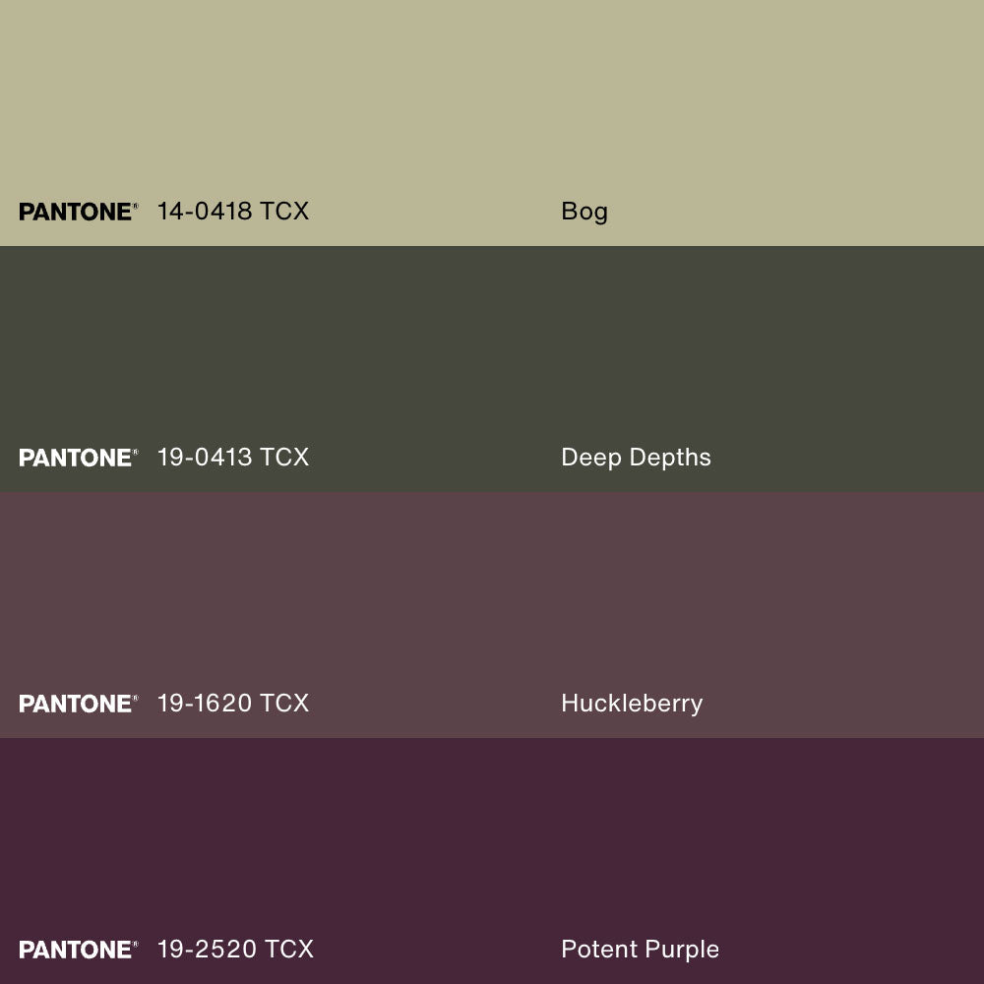Screen dimensions: 984x984
Task: Click the PANTONE logo beside 19-2520 TCX
Action: pyautogui.click(x=78, y=950)
